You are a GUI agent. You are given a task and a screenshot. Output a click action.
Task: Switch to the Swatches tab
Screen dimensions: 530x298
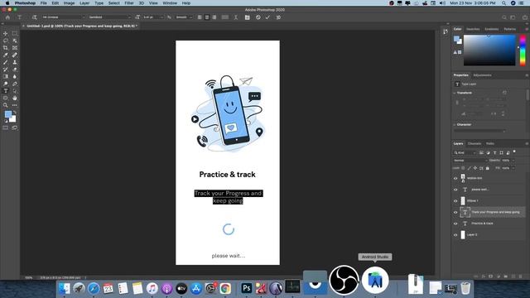tap(473, 29)
